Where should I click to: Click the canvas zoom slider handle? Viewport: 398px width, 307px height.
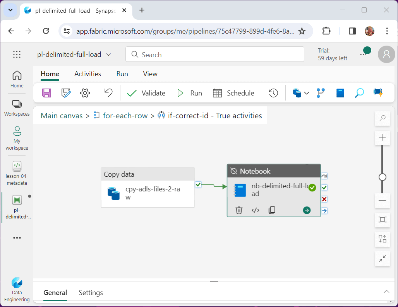pos(382,177)
